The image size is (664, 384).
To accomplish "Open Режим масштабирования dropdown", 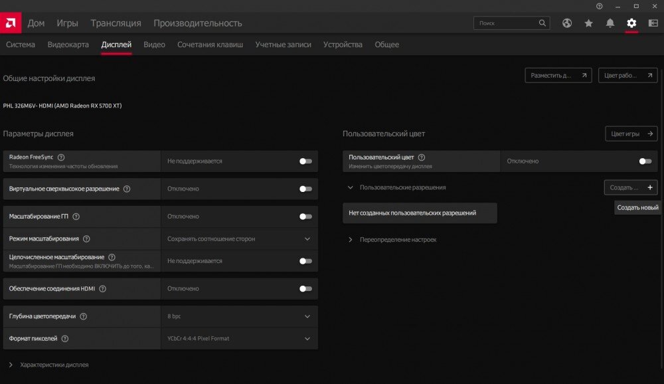I will (239, 239).
